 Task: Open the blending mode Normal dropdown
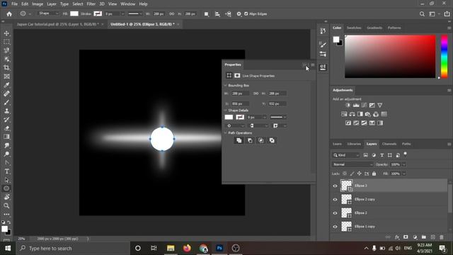coord(352,164)
